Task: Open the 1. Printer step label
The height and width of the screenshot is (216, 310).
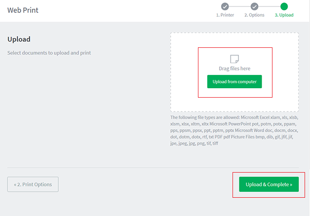Action: click(x=225, y=15)
